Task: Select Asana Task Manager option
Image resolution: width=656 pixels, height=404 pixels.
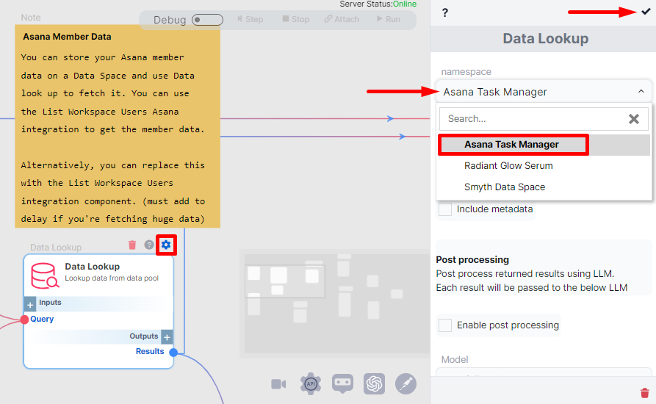Action: [x=544, y=145]
